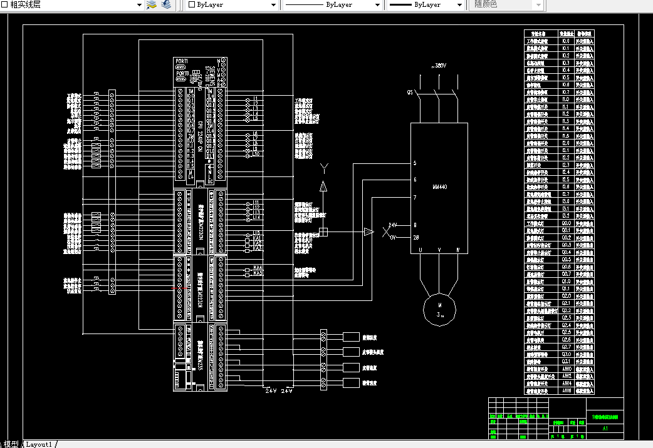Image resolution: width=653 pixels, height=448 pixels.
Task: Switch to the 模型 tab
Action: 11,444
